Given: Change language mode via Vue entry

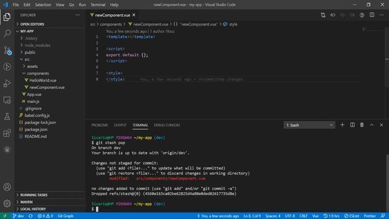Looking at the screenshot, I should tap(315, 216).
